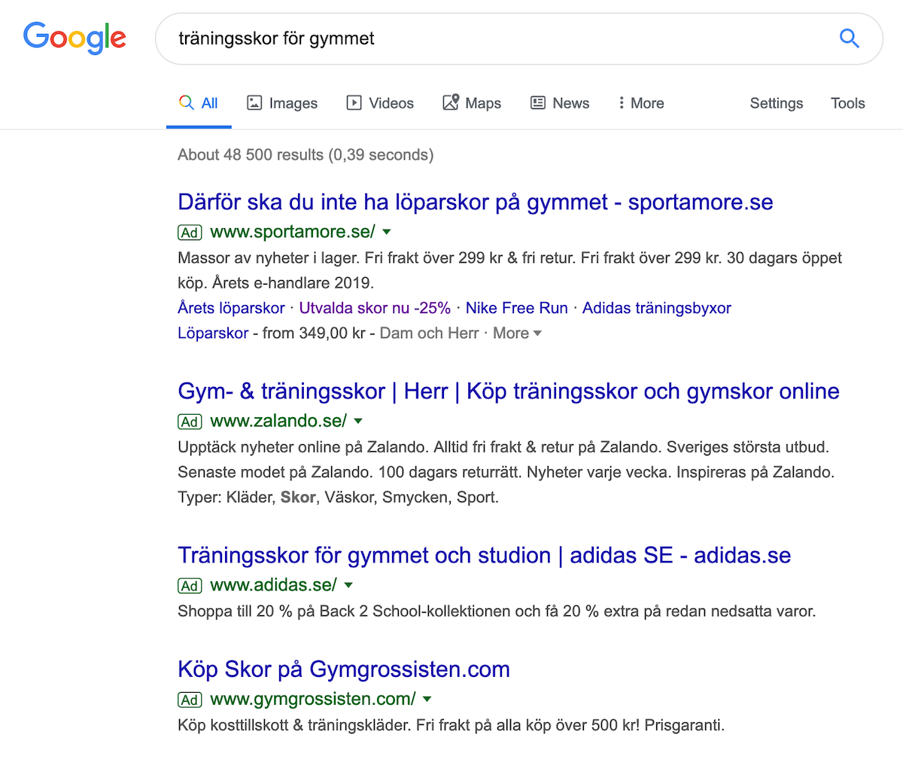Select the Videos search icon
The width and height of the screenshot is (903, 759).
click(354, 102)
